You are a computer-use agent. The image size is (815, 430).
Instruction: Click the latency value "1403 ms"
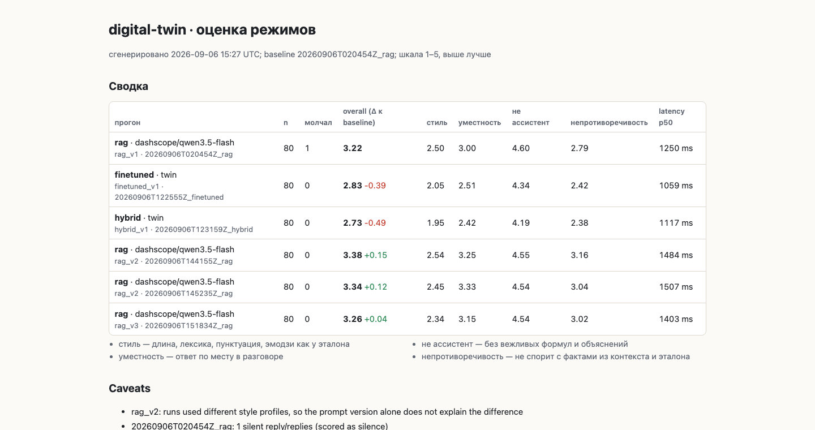click(x=676, y=319)
